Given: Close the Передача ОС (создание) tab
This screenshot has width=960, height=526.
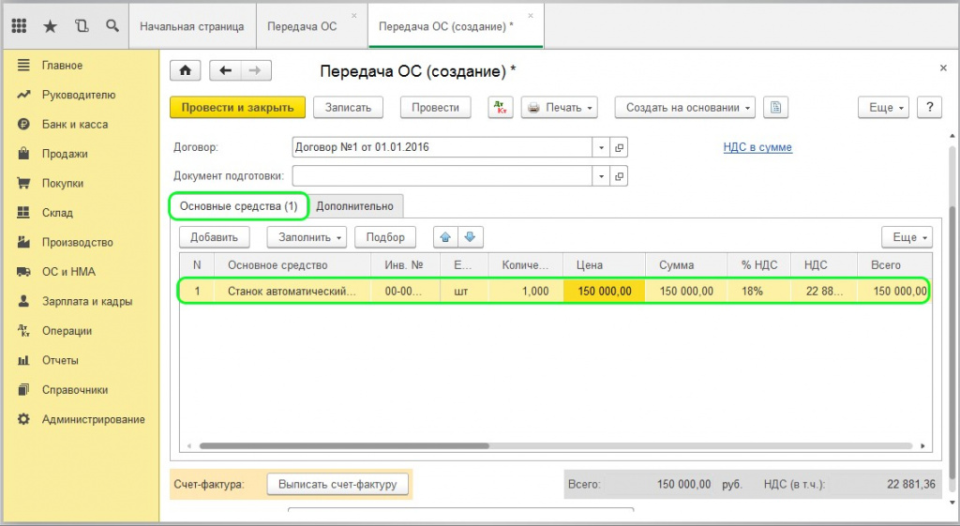Looking at the screenshot, I should 531,16.
